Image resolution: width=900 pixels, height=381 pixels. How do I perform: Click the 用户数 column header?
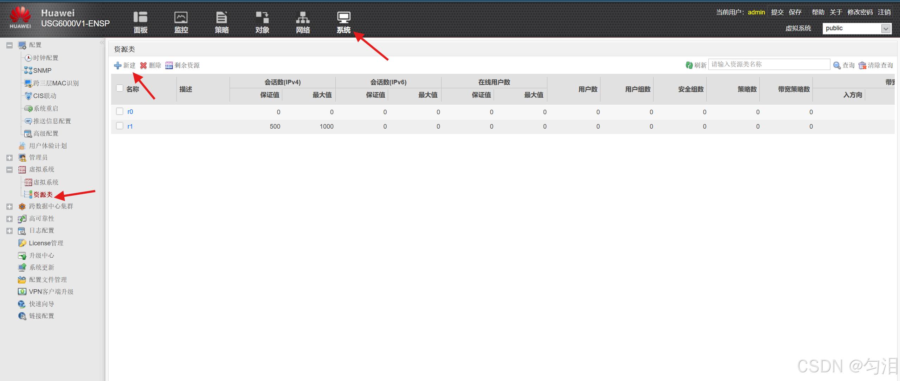coord(588,89)
